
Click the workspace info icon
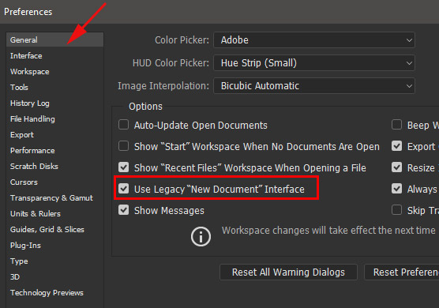coord(201,237)
